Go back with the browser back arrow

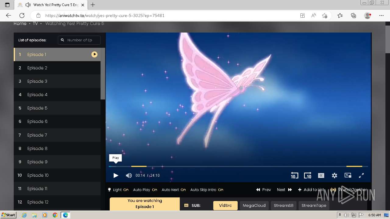point(9,16)
